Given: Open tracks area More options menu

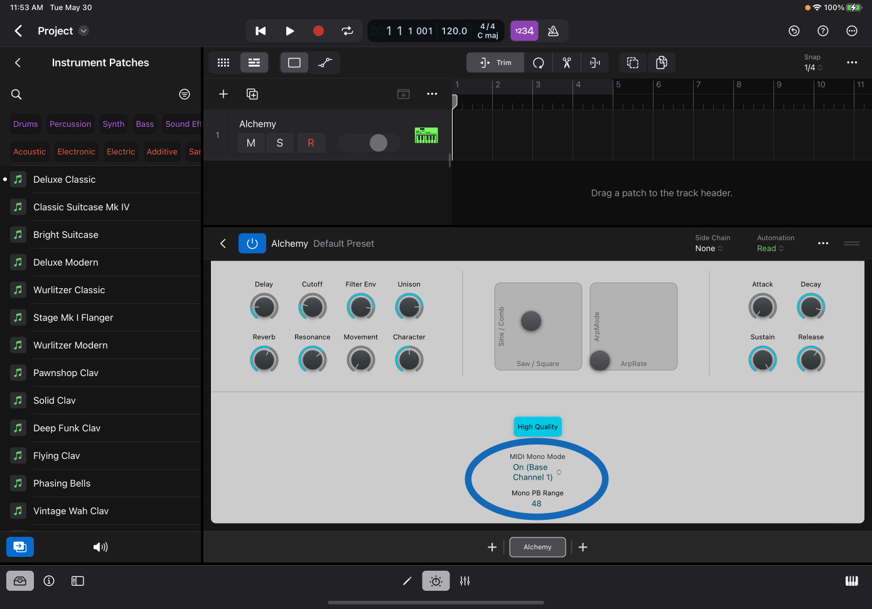Looking at the screenshot, I should click(x=852, y=63).
